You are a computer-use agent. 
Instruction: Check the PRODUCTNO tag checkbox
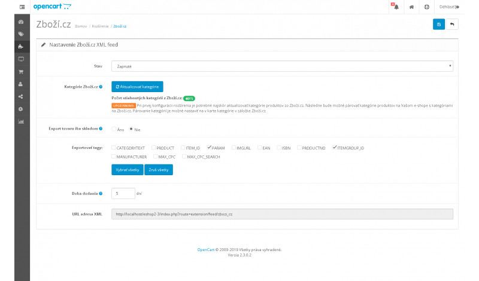[299, 148]
